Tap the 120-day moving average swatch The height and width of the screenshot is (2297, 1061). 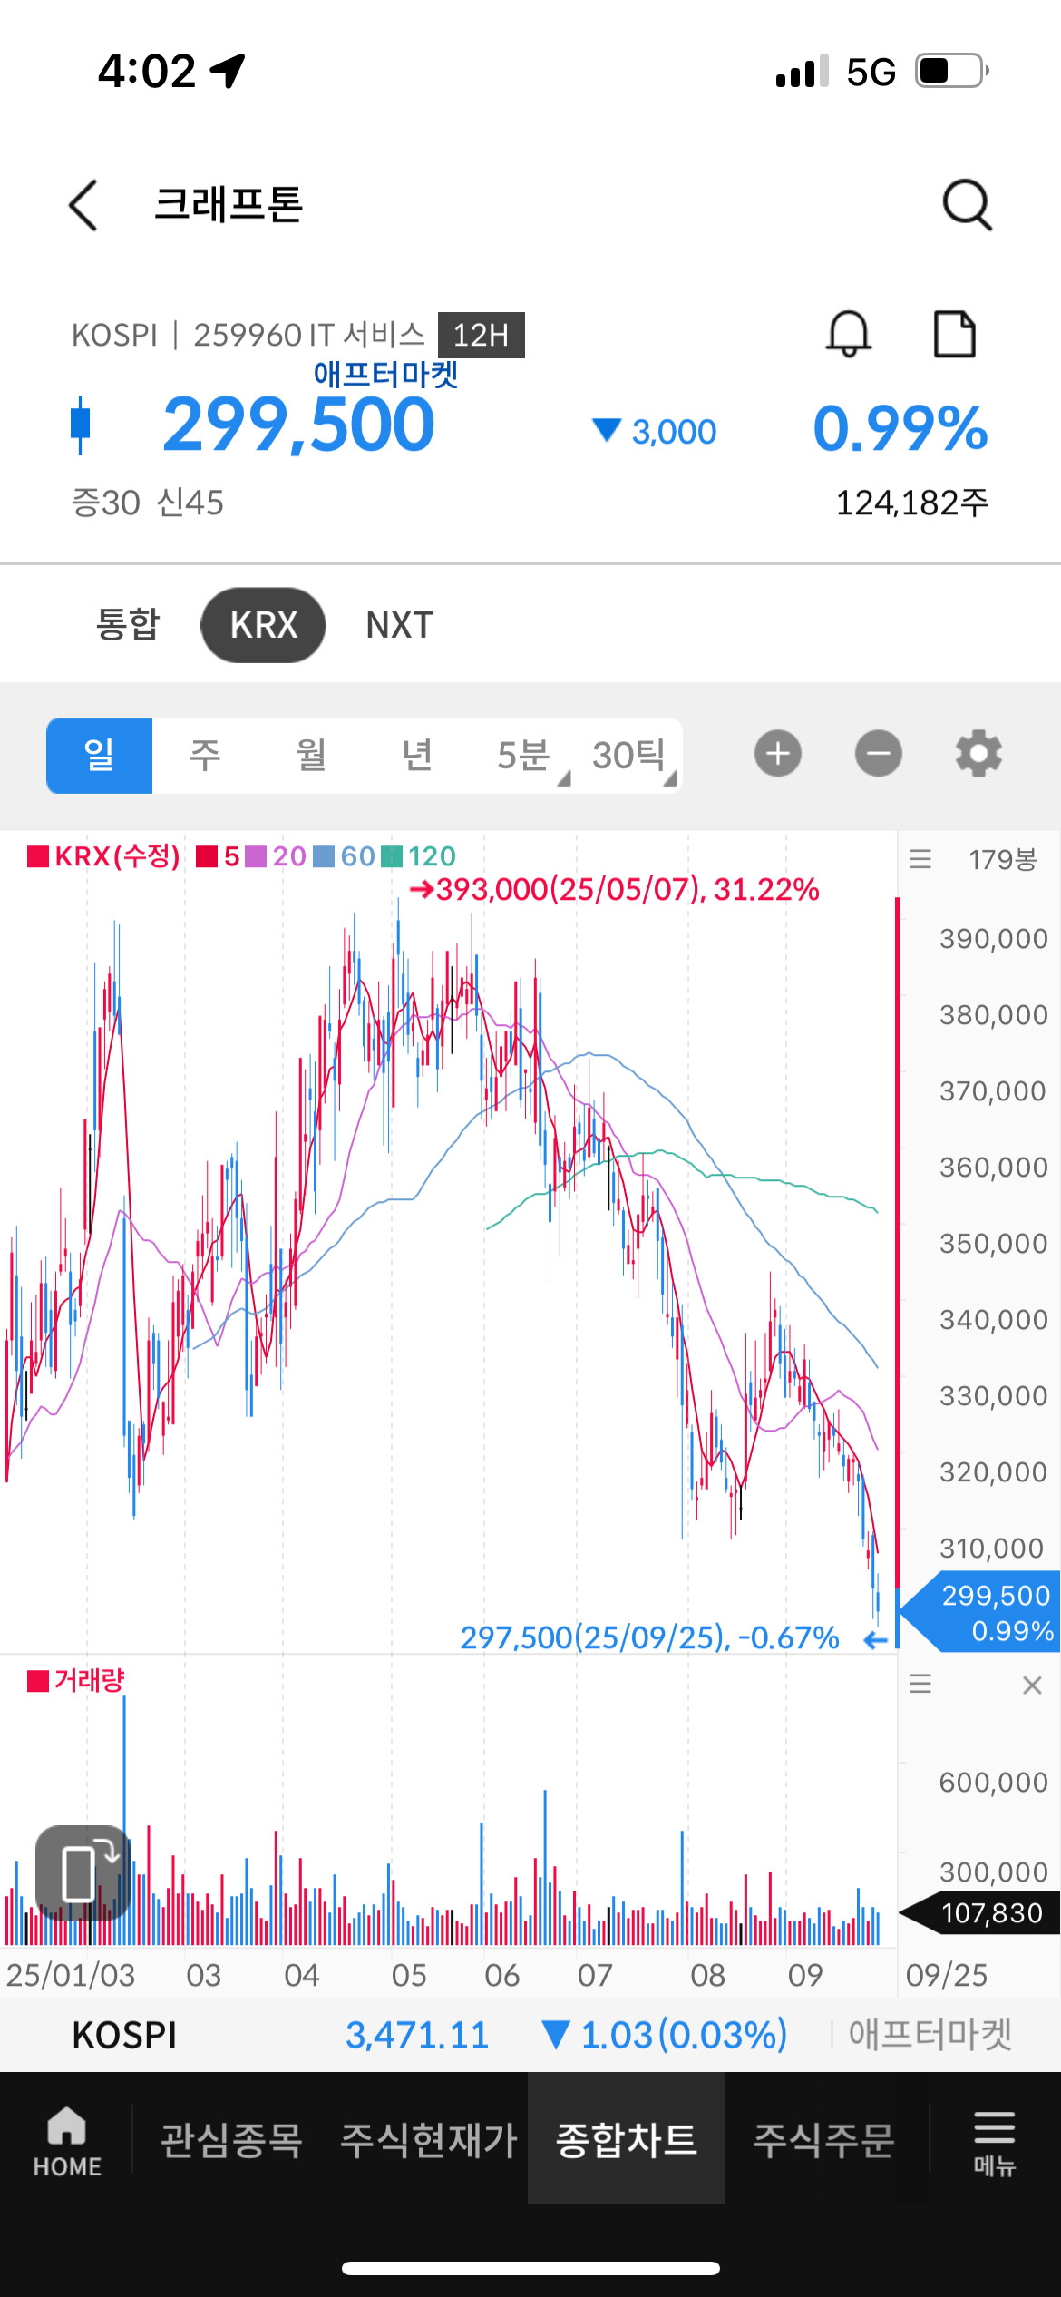coord(392,856)
